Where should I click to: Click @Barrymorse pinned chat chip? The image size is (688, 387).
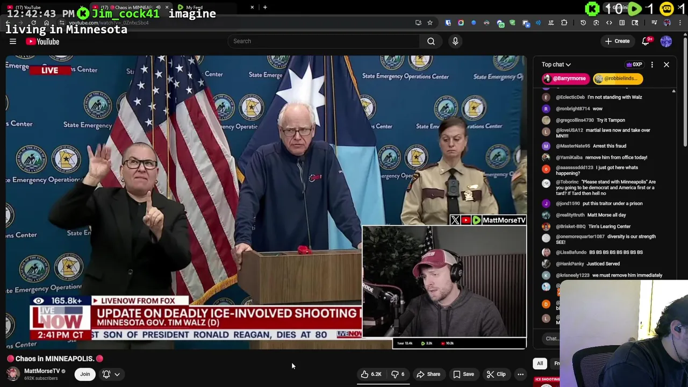click(565, 78)
